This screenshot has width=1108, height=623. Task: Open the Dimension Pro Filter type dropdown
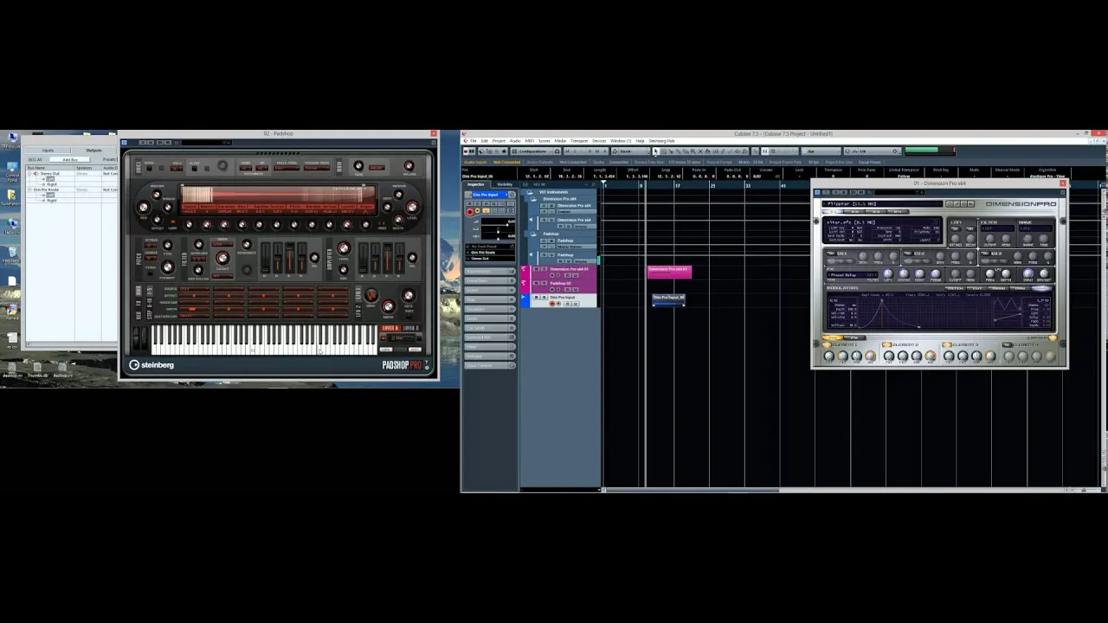(x=997, y=228)
